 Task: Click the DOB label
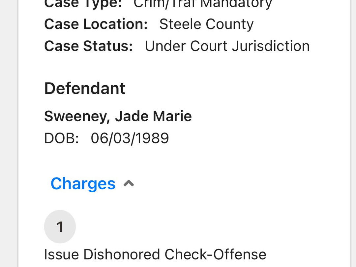pos(61,138)
